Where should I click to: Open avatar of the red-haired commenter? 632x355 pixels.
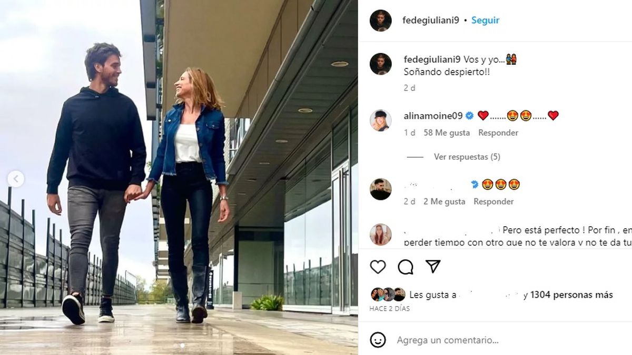point(381,235)
